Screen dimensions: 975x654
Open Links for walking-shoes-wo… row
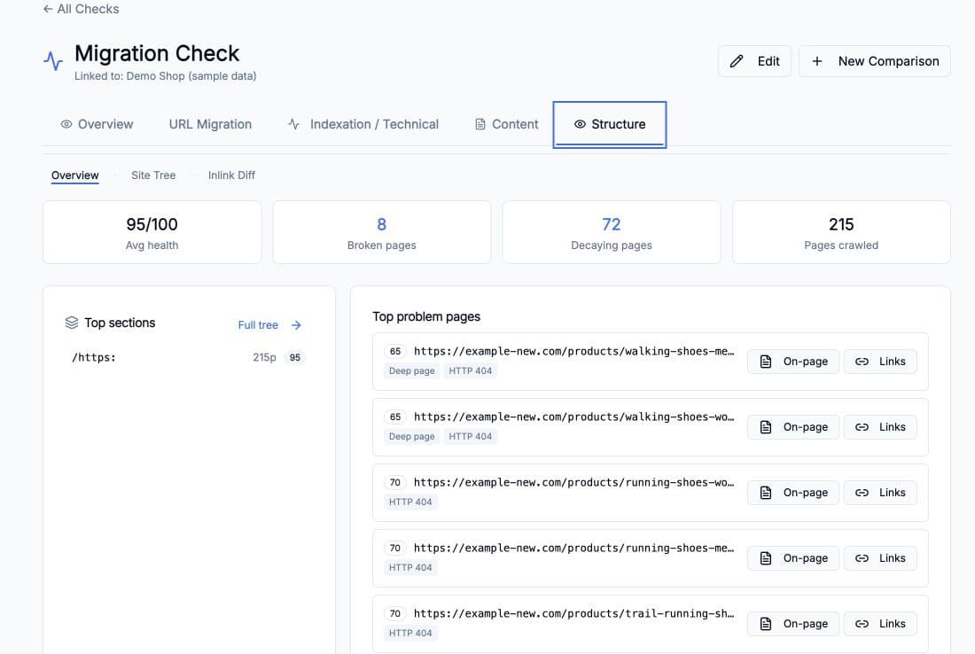(880, 427)
